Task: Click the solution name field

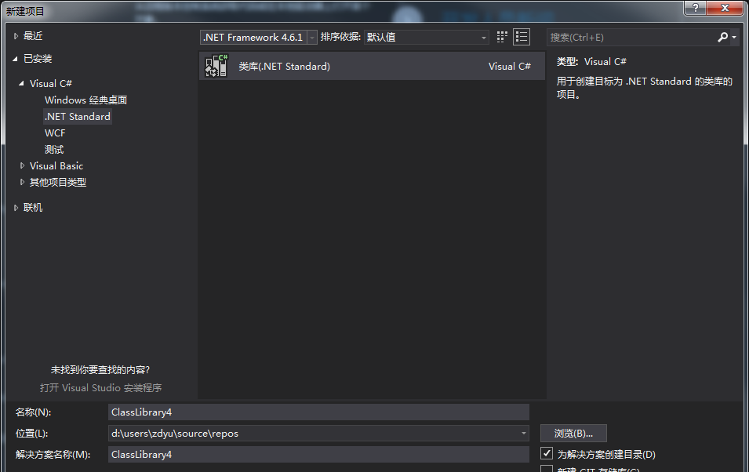Action: 318,454
